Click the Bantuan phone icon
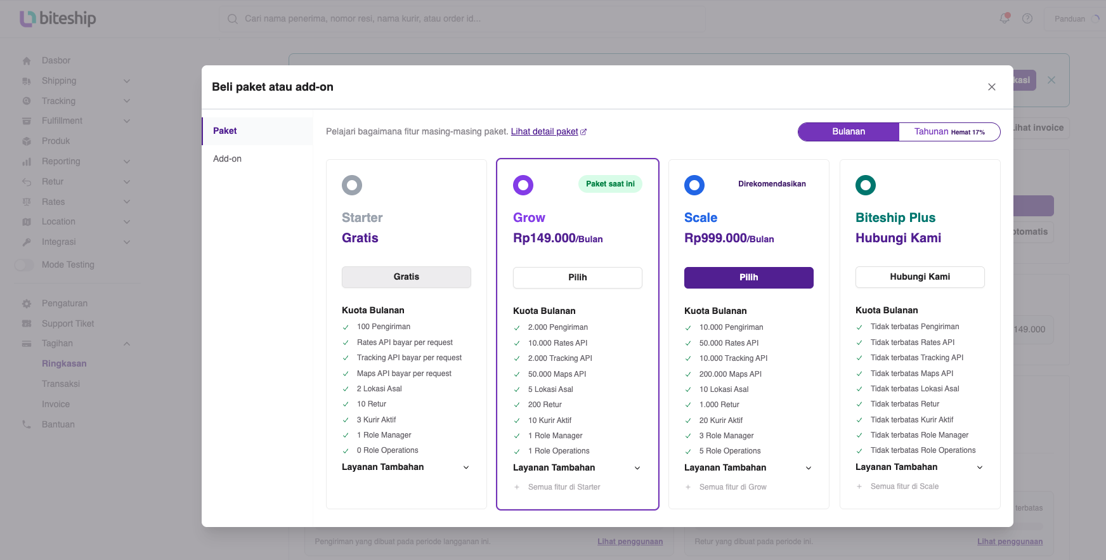 point(27,424)
